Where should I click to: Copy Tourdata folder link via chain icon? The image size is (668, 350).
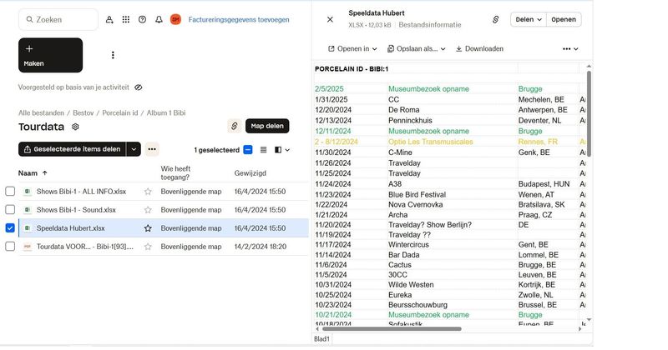coord(234,126)
